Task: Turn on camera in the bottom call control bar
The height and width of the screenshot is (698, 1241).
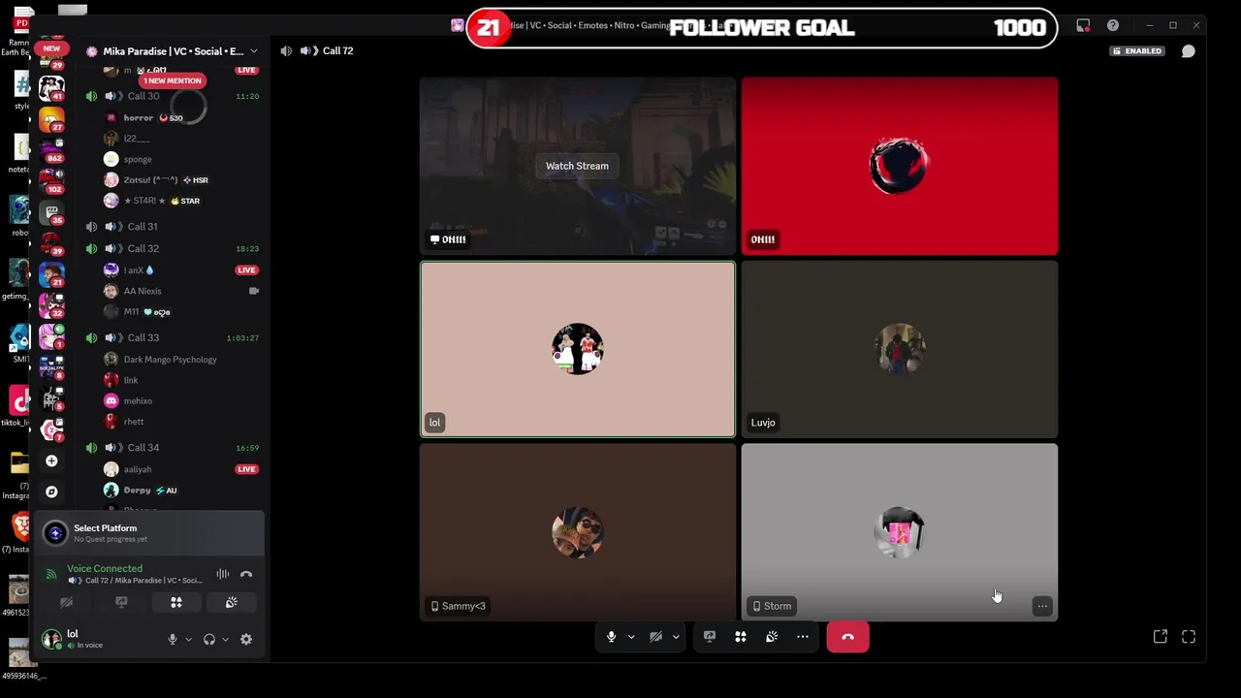Action: pos(655,637)
